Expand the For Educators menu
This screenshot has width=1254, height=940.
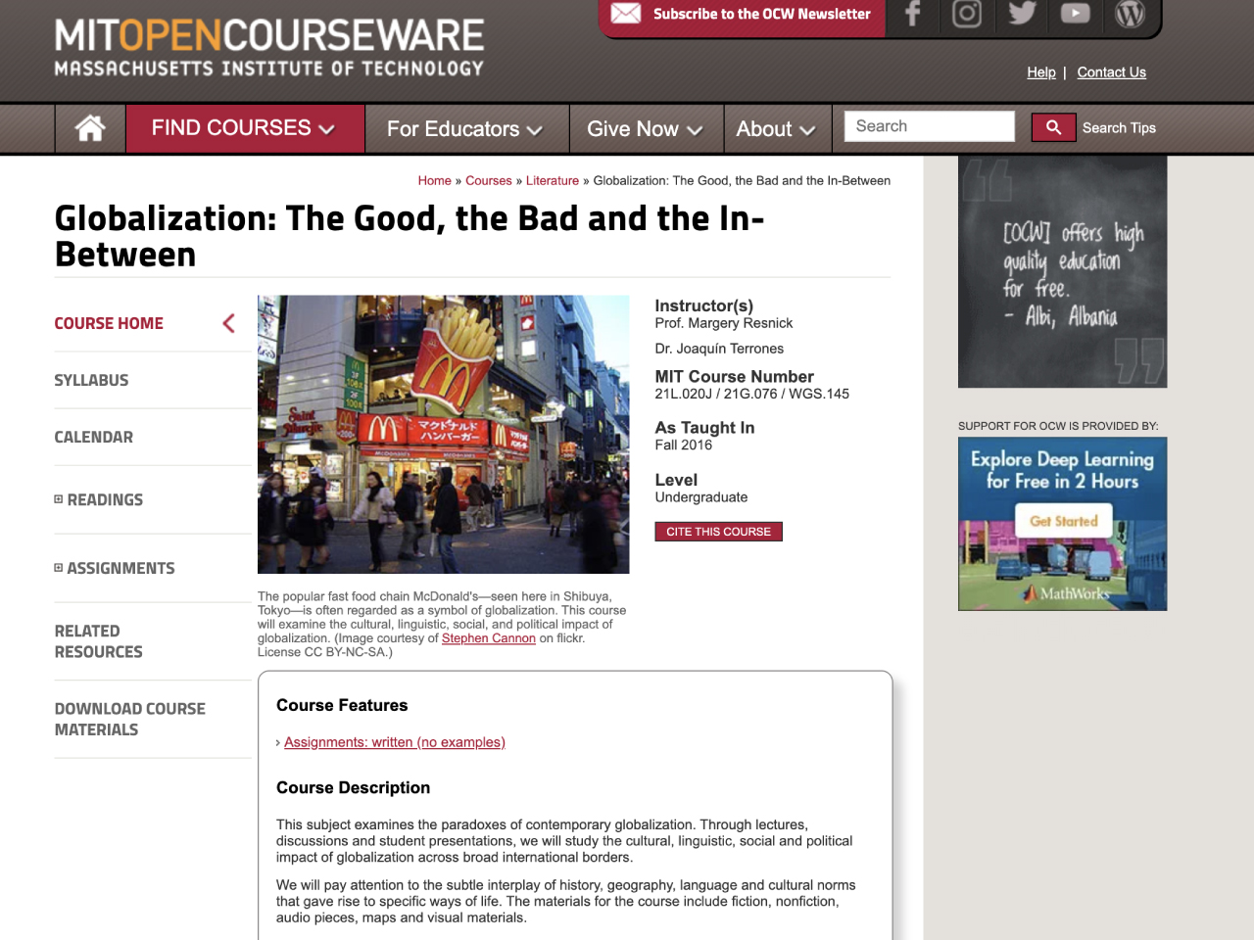tap(465, 128)
